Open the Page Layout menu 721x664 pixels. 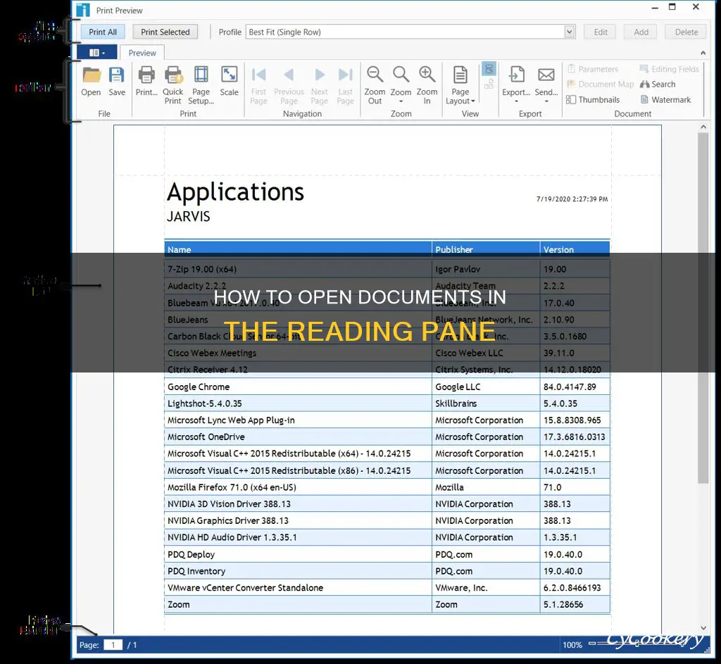(x=460, y=85)
